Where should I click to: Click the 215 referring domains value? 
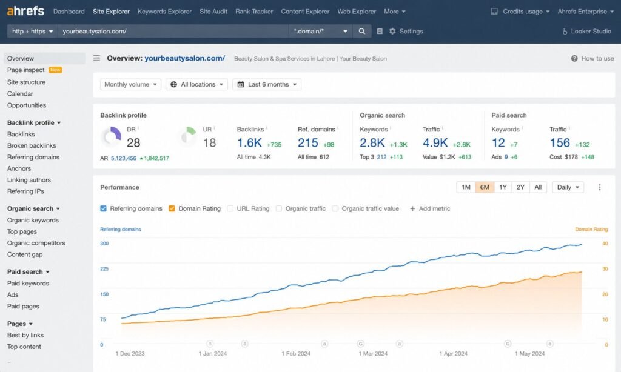click(x=307, y=143)
